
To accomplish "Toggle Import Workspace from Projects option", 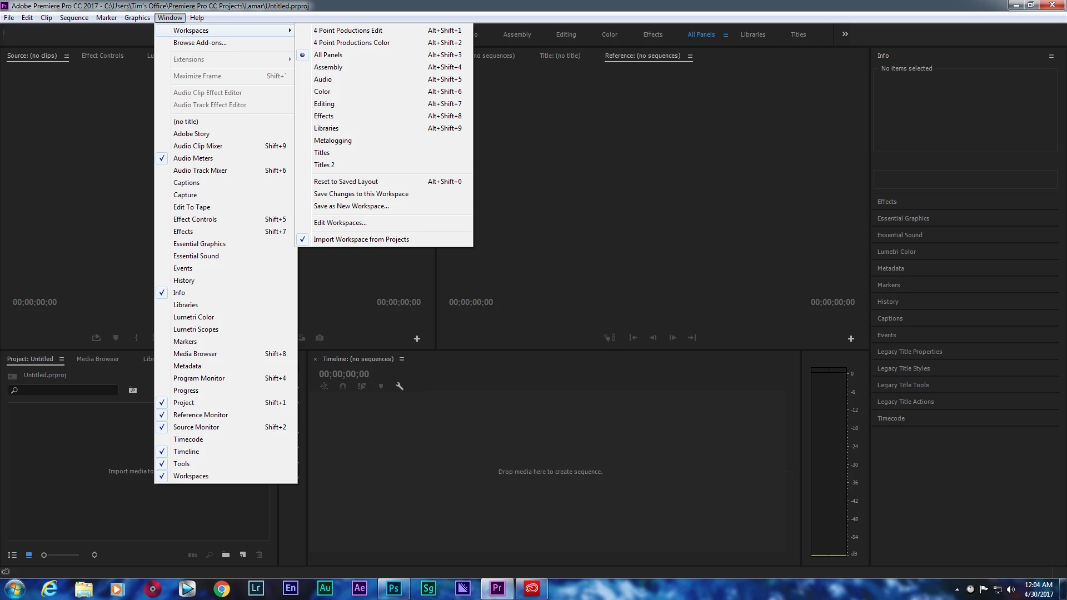I will pyautogui.click(x=361, y=239).
